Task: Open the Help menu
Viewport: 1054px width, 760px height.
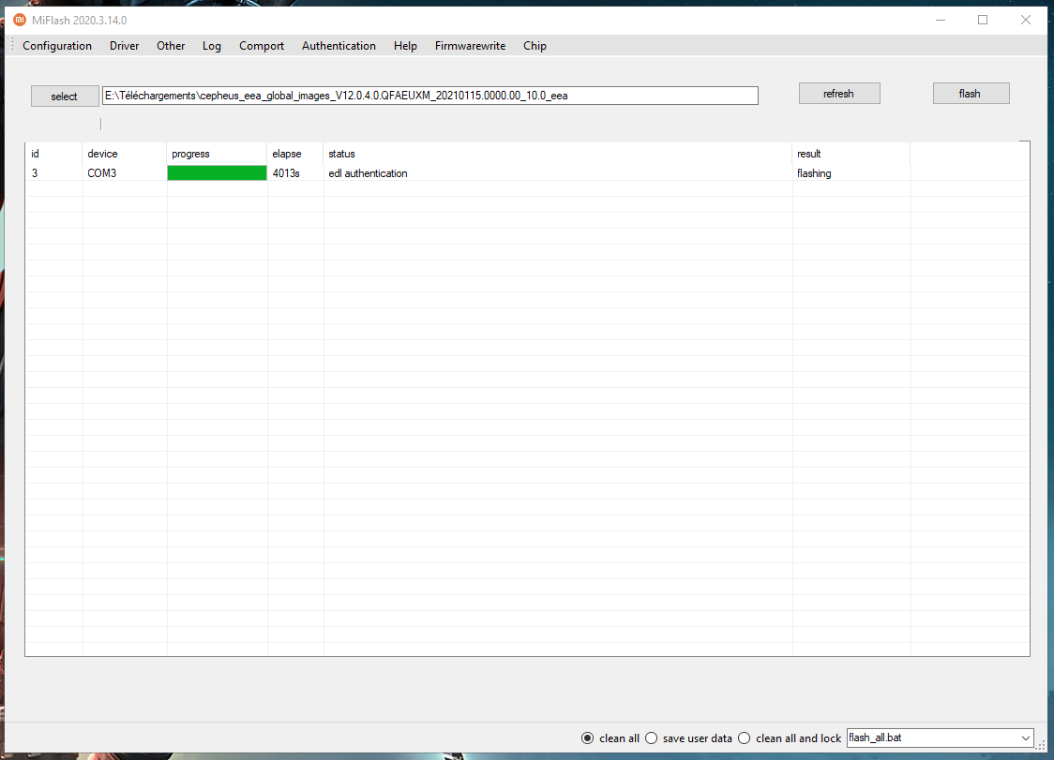Action: pyautogui.click(x=405, y=46)
